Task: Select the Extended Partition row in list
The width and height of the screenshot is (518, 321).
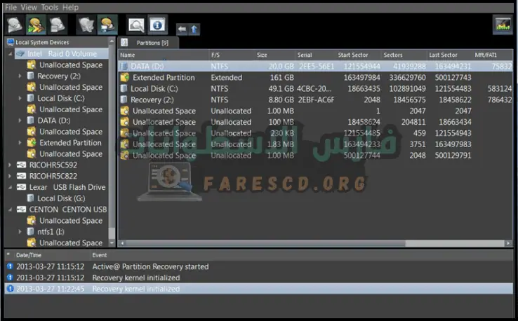Action: [164, 78]
